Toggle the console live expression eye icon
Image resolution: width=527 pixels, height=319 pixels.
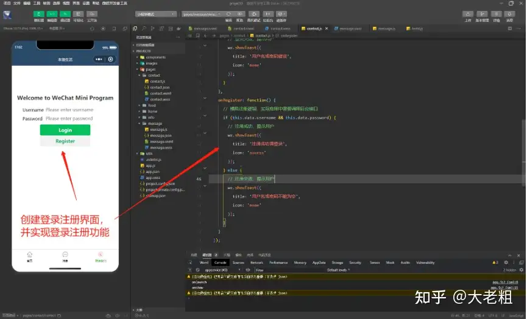(248, 270)
